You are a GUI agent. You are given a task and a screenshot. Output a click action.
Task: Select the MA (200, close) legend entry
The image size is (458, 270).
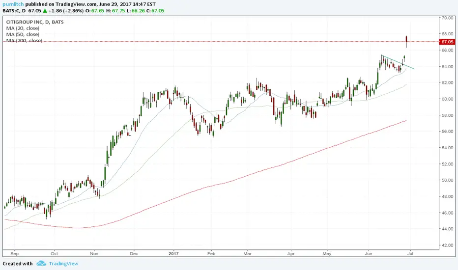click(x=24, y=41)
